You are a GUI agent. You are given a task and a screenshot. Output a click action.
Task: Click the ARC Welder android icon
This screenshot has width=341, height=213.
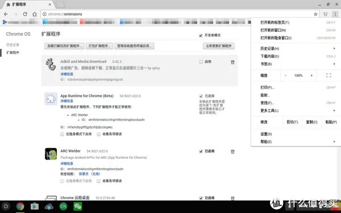tap(51, 154)
